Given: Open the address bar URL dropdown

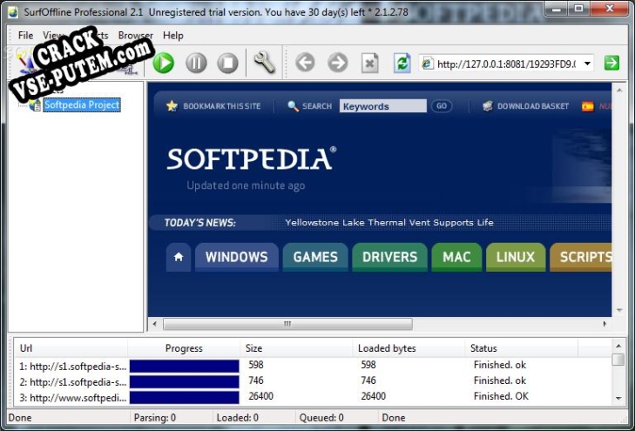Looking at the screenshot, I should [x=588, y=64].
